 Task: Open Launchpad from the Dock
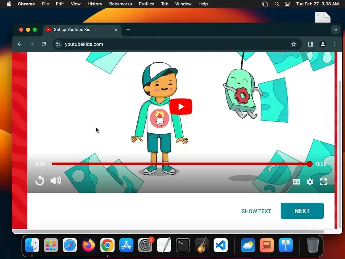[51, 245]
